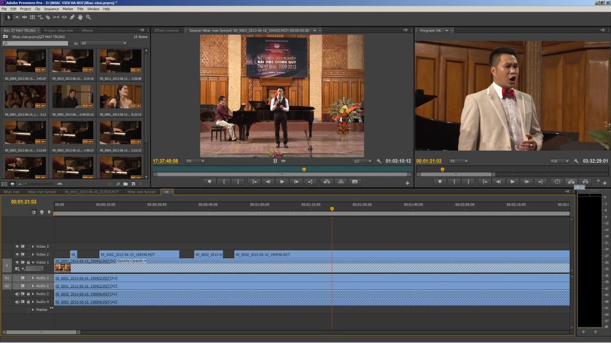Screen dimensions: 611x343
Task: Toggle the lock on Video 1 track
Action: point(27,262)
